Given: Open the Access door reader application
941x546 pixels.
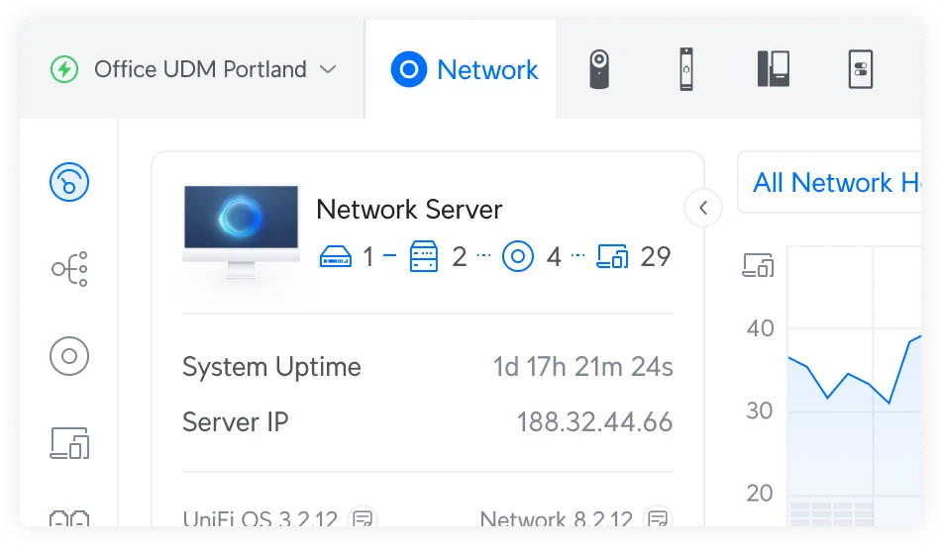Looking at the screenshot, I should 686,69.
